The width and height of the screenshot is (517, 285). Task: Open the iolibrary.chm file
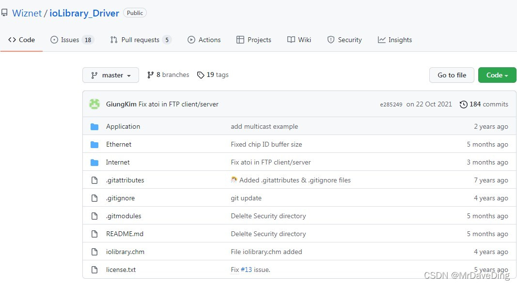125,252
